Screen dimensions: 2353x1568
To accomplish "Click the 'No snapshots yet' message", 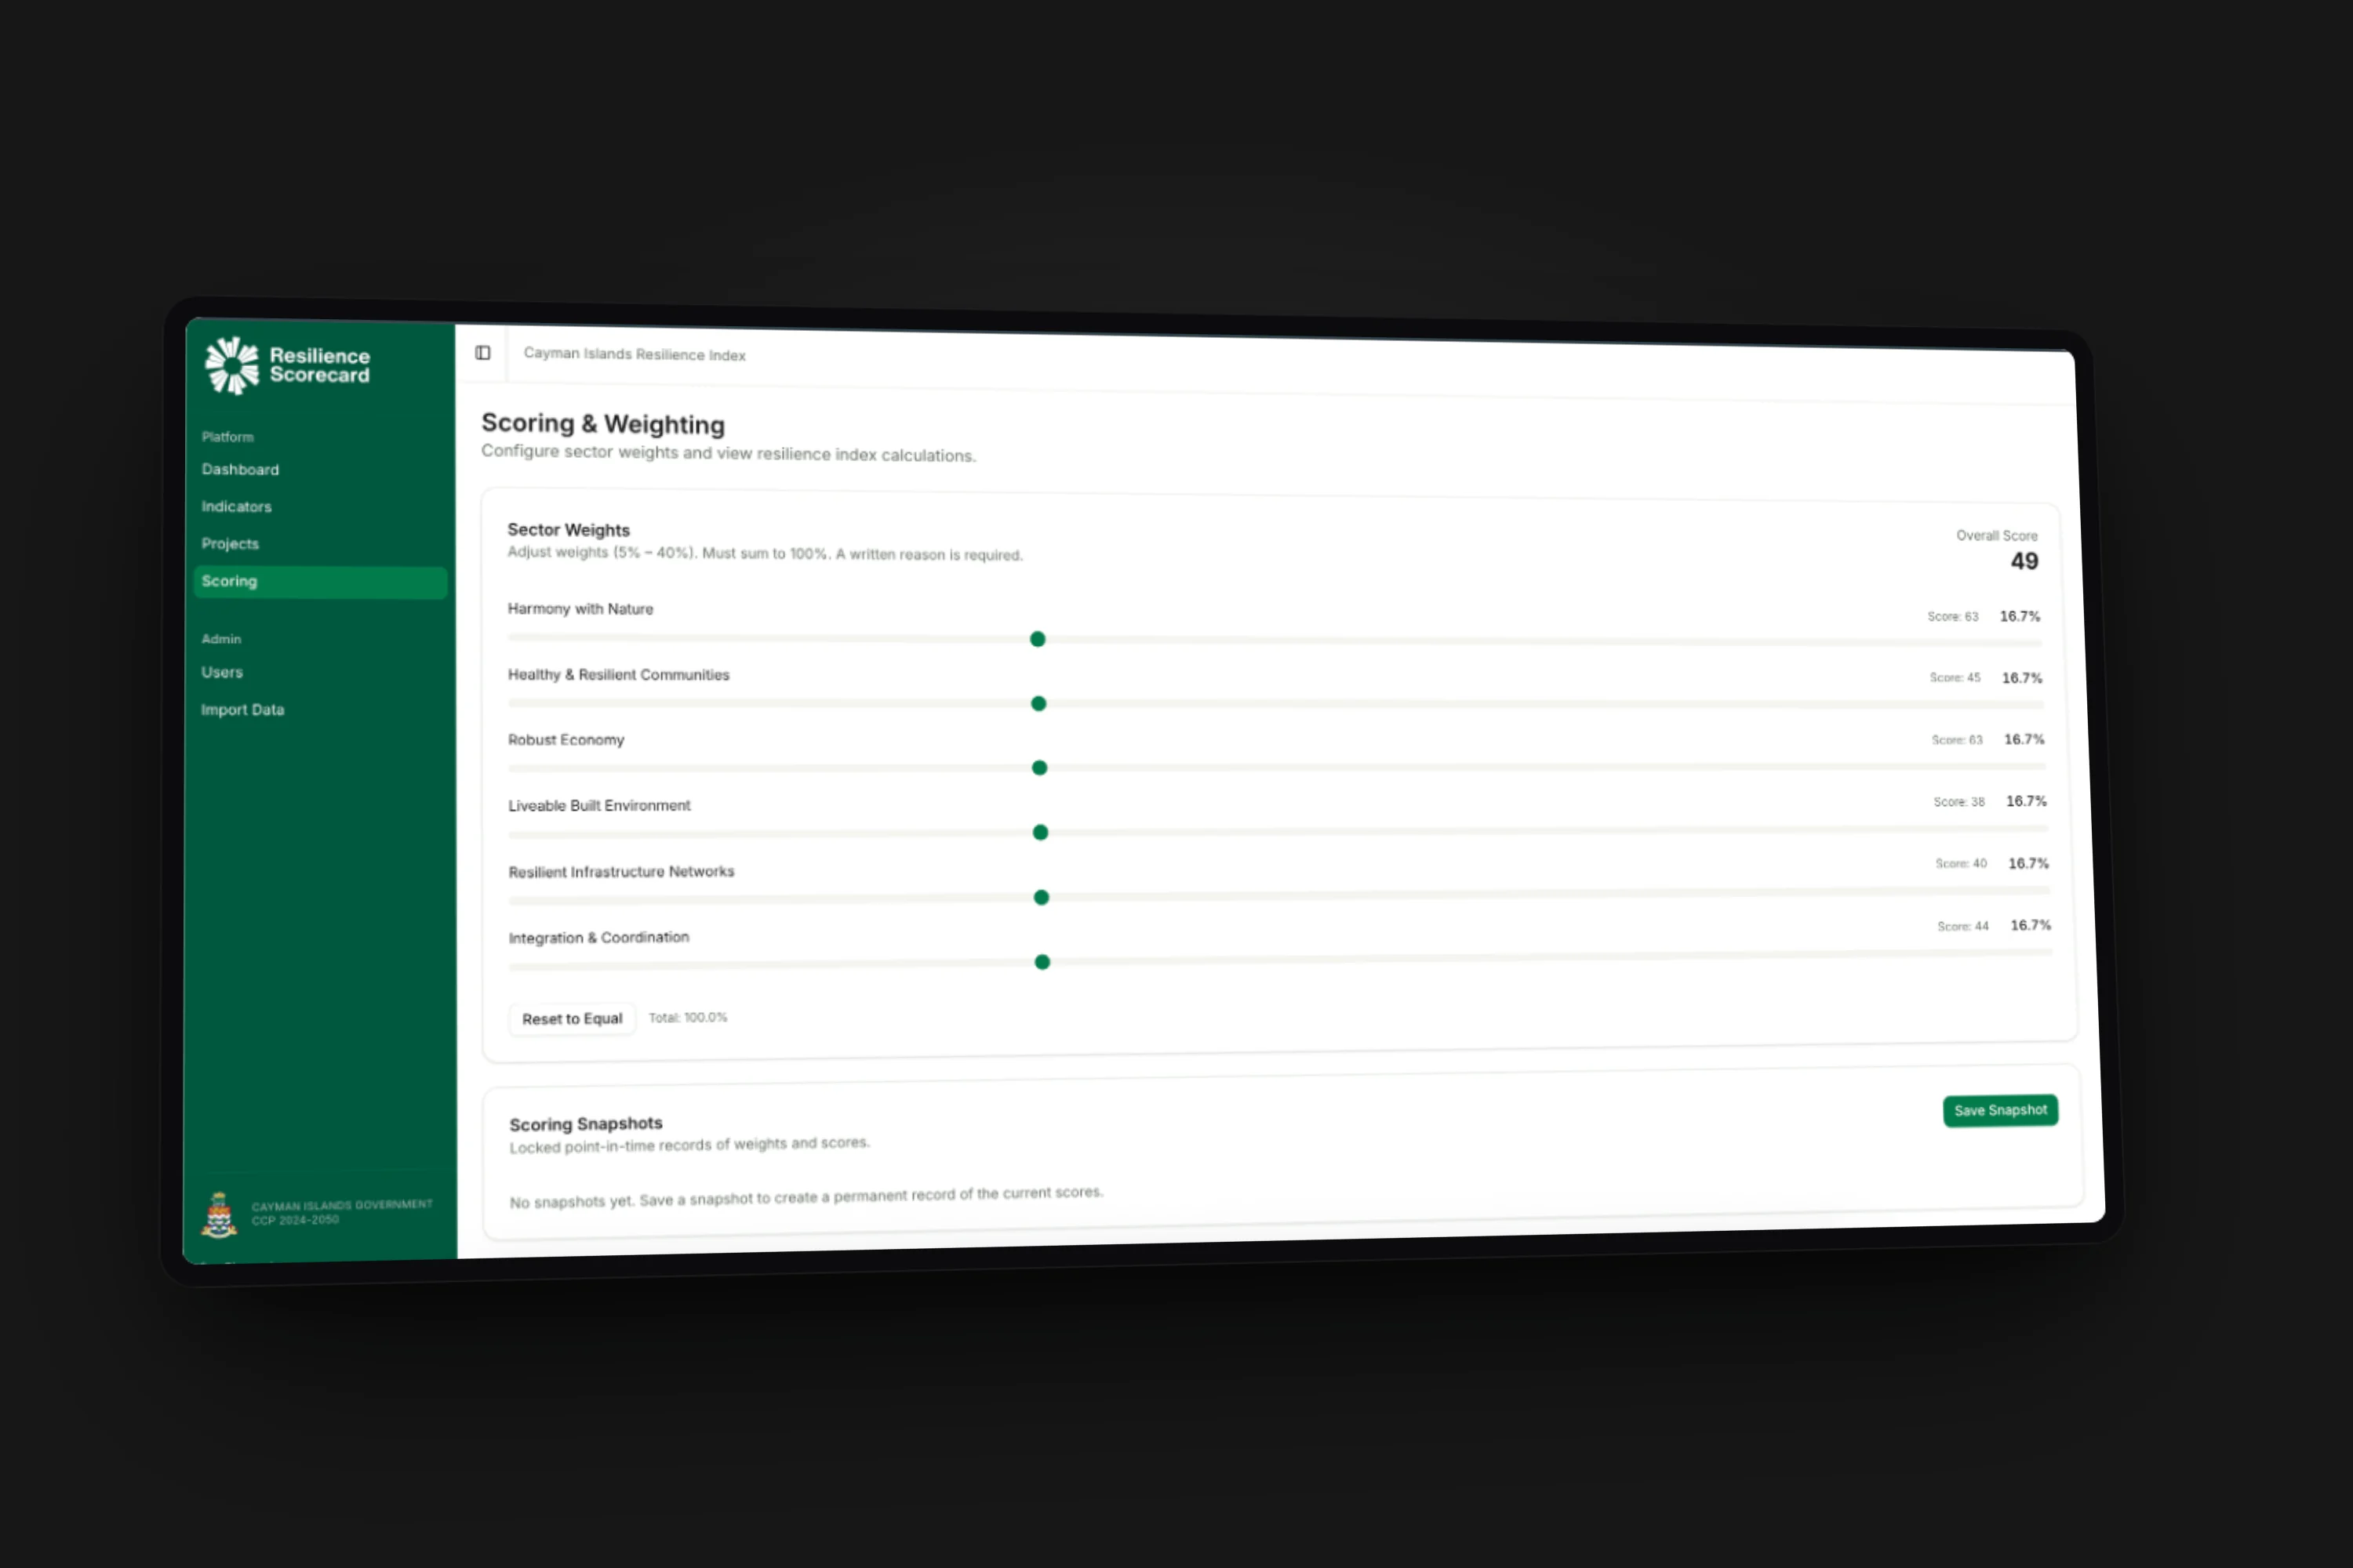I will (806, 1196).
